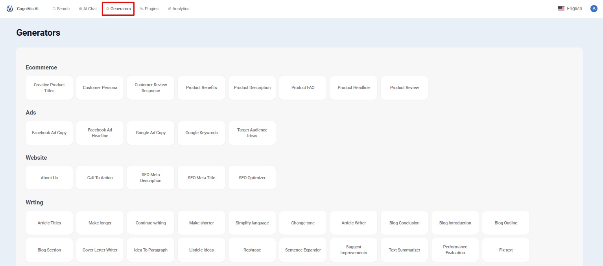
Task: Click the user avatar icon
Action: pos(594,9)
